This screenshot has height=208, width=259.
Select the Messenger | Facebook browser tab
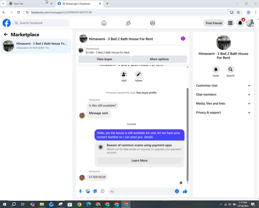[x=79, y=4]
